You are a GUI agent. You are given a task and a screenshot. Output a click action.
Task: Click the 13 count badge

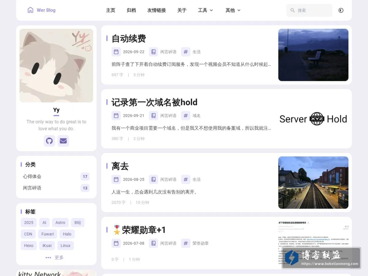click(x=85, y=188)
